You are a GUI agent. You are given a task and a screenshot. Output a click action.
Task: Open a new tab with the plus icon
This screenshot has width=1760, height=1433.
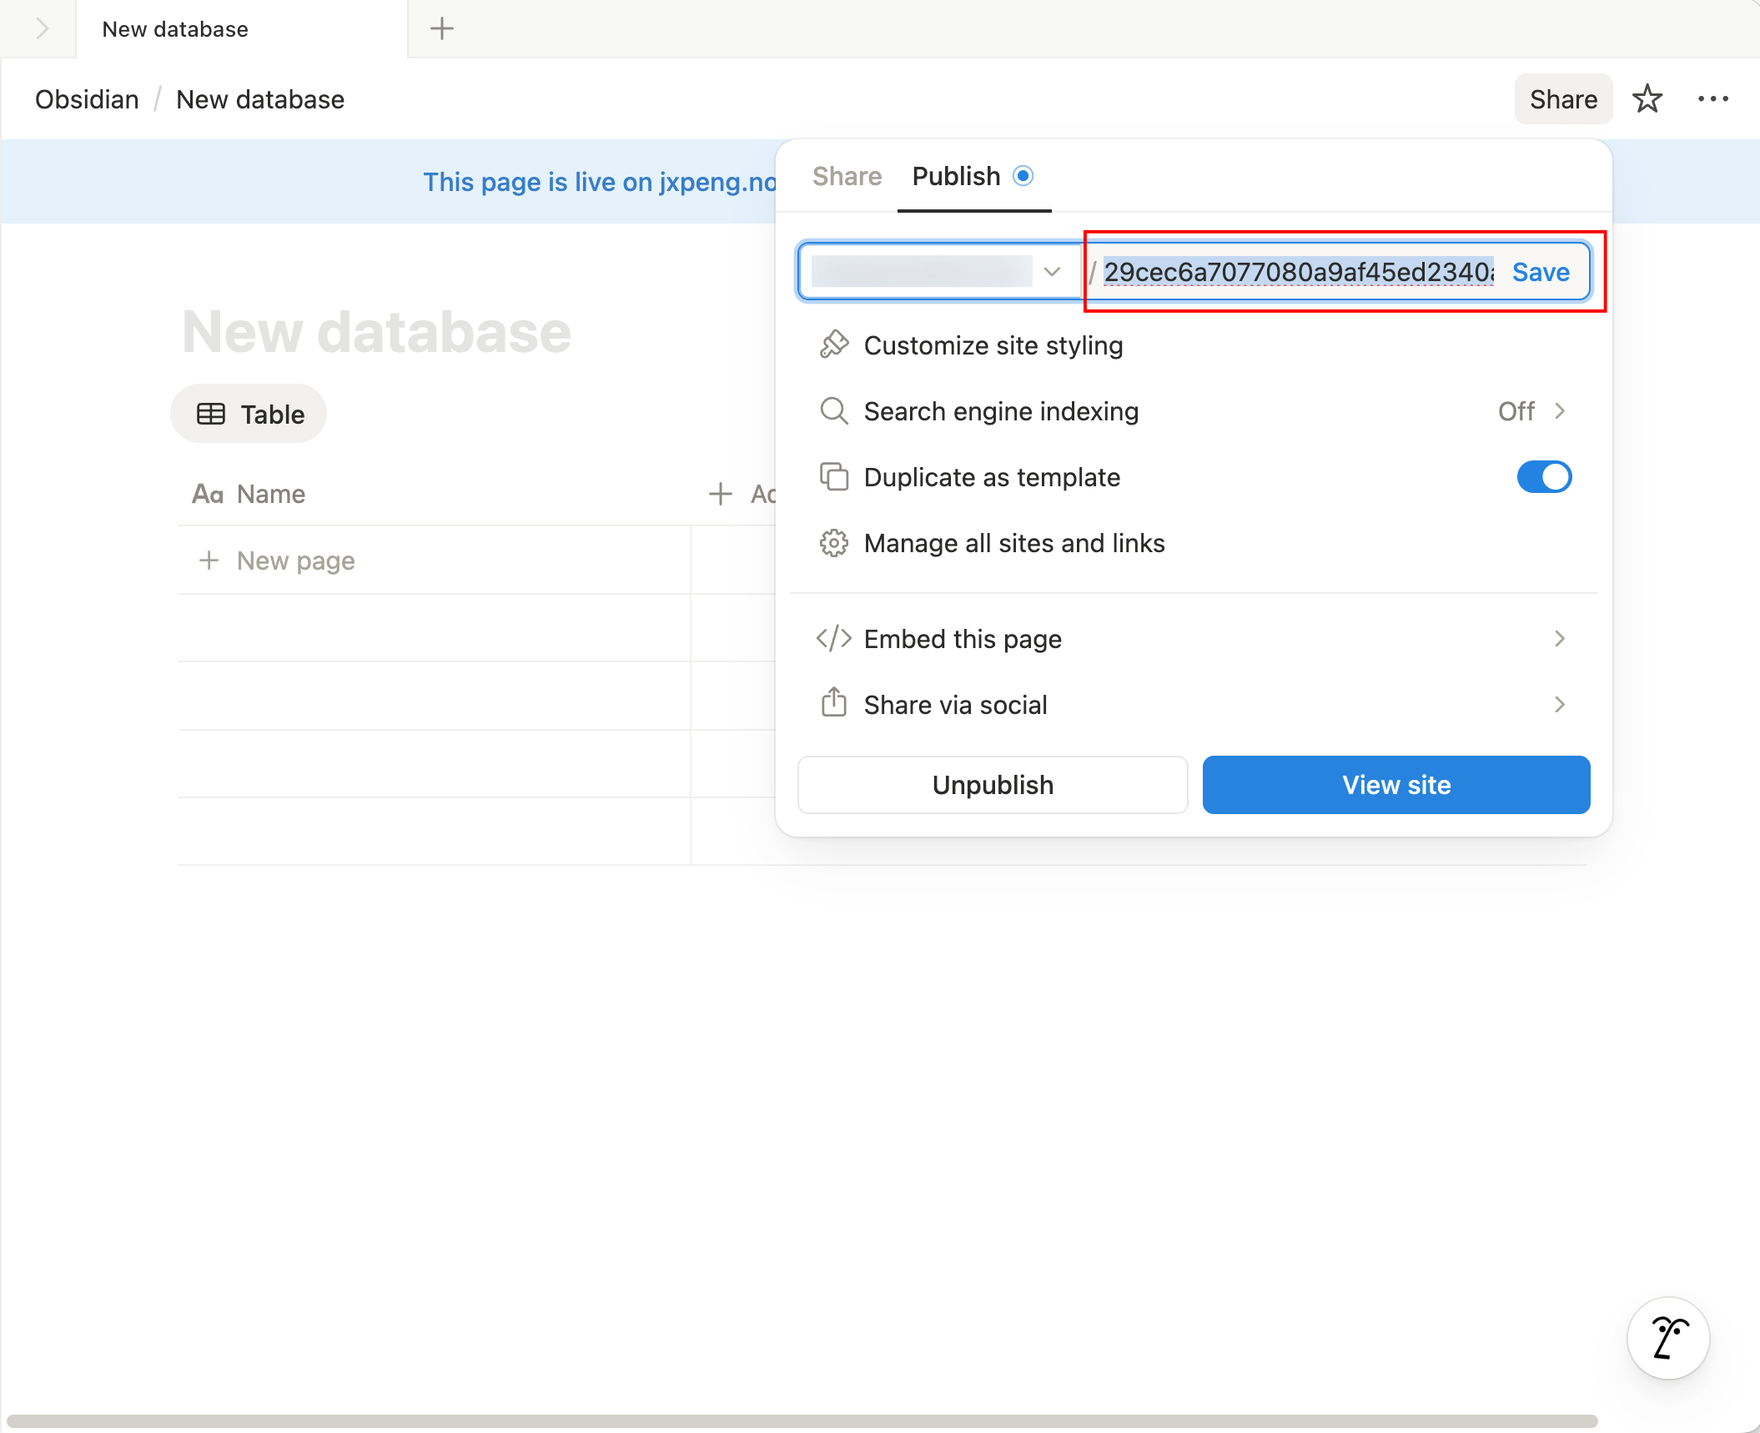pyautogui.click(x=441, y=28)
